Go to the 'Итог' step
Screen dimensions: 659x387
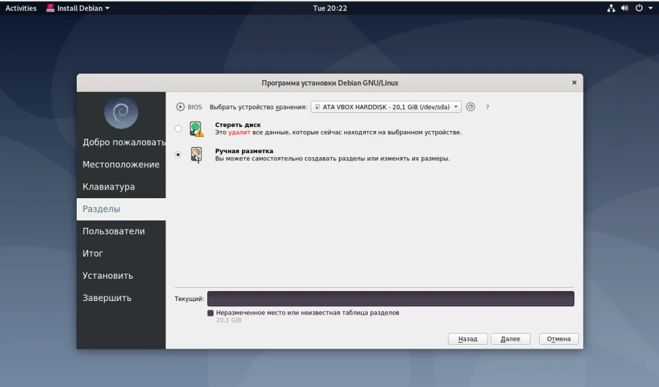point(121,253)
